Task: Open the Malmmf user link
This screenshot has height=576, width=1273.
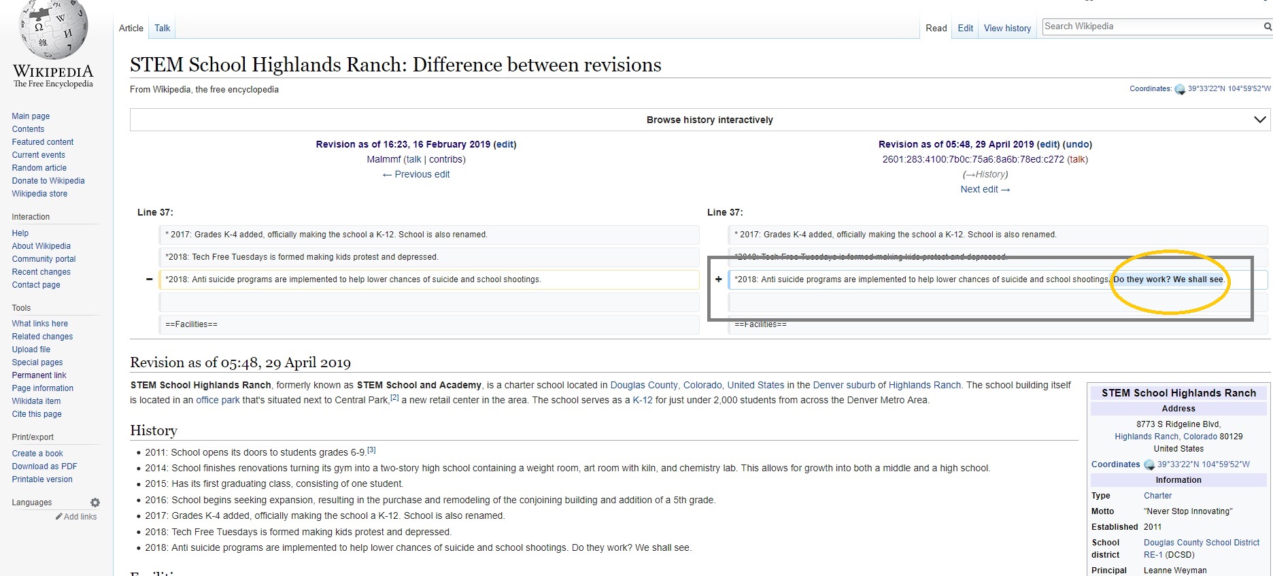Action: click(x=384, y=159)
